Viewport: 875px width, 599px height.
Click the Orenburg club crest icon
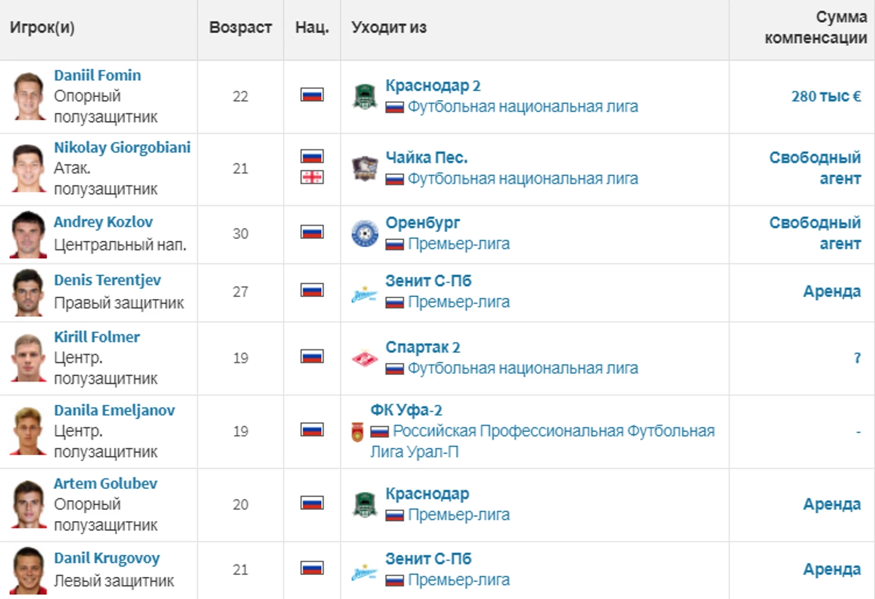click(x=364, y=234)
